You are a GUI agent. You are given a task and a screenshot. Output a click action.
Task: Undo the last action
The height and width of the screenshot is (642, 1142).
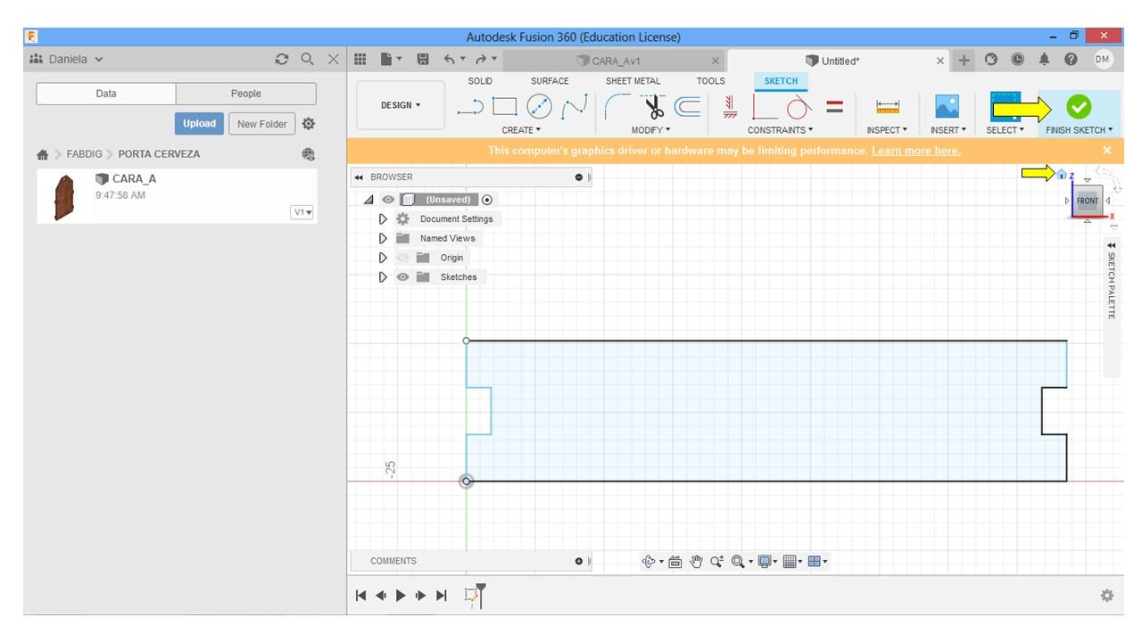(451, 60)
